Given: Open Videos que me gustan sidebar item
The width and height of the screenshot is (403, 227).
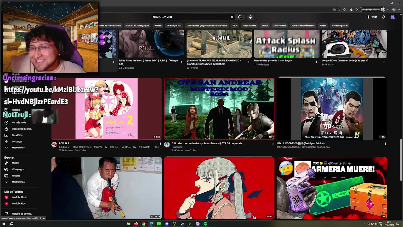Looking at the screenshot, I should pos(18,129).
